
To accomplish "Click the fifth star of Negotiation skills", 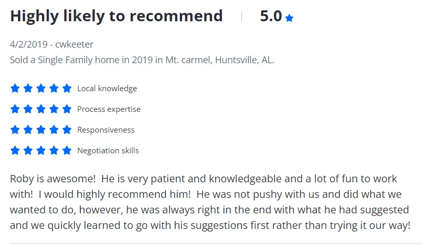I will point(67,151).
